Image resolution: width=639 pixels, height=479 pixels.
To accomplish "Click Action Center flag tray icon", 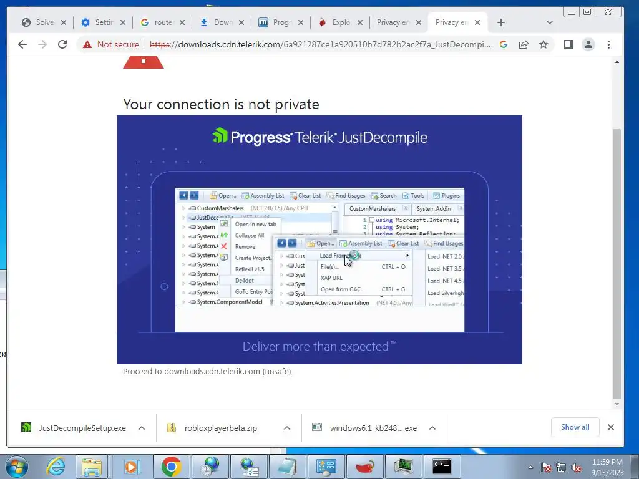I will [545, 467].
